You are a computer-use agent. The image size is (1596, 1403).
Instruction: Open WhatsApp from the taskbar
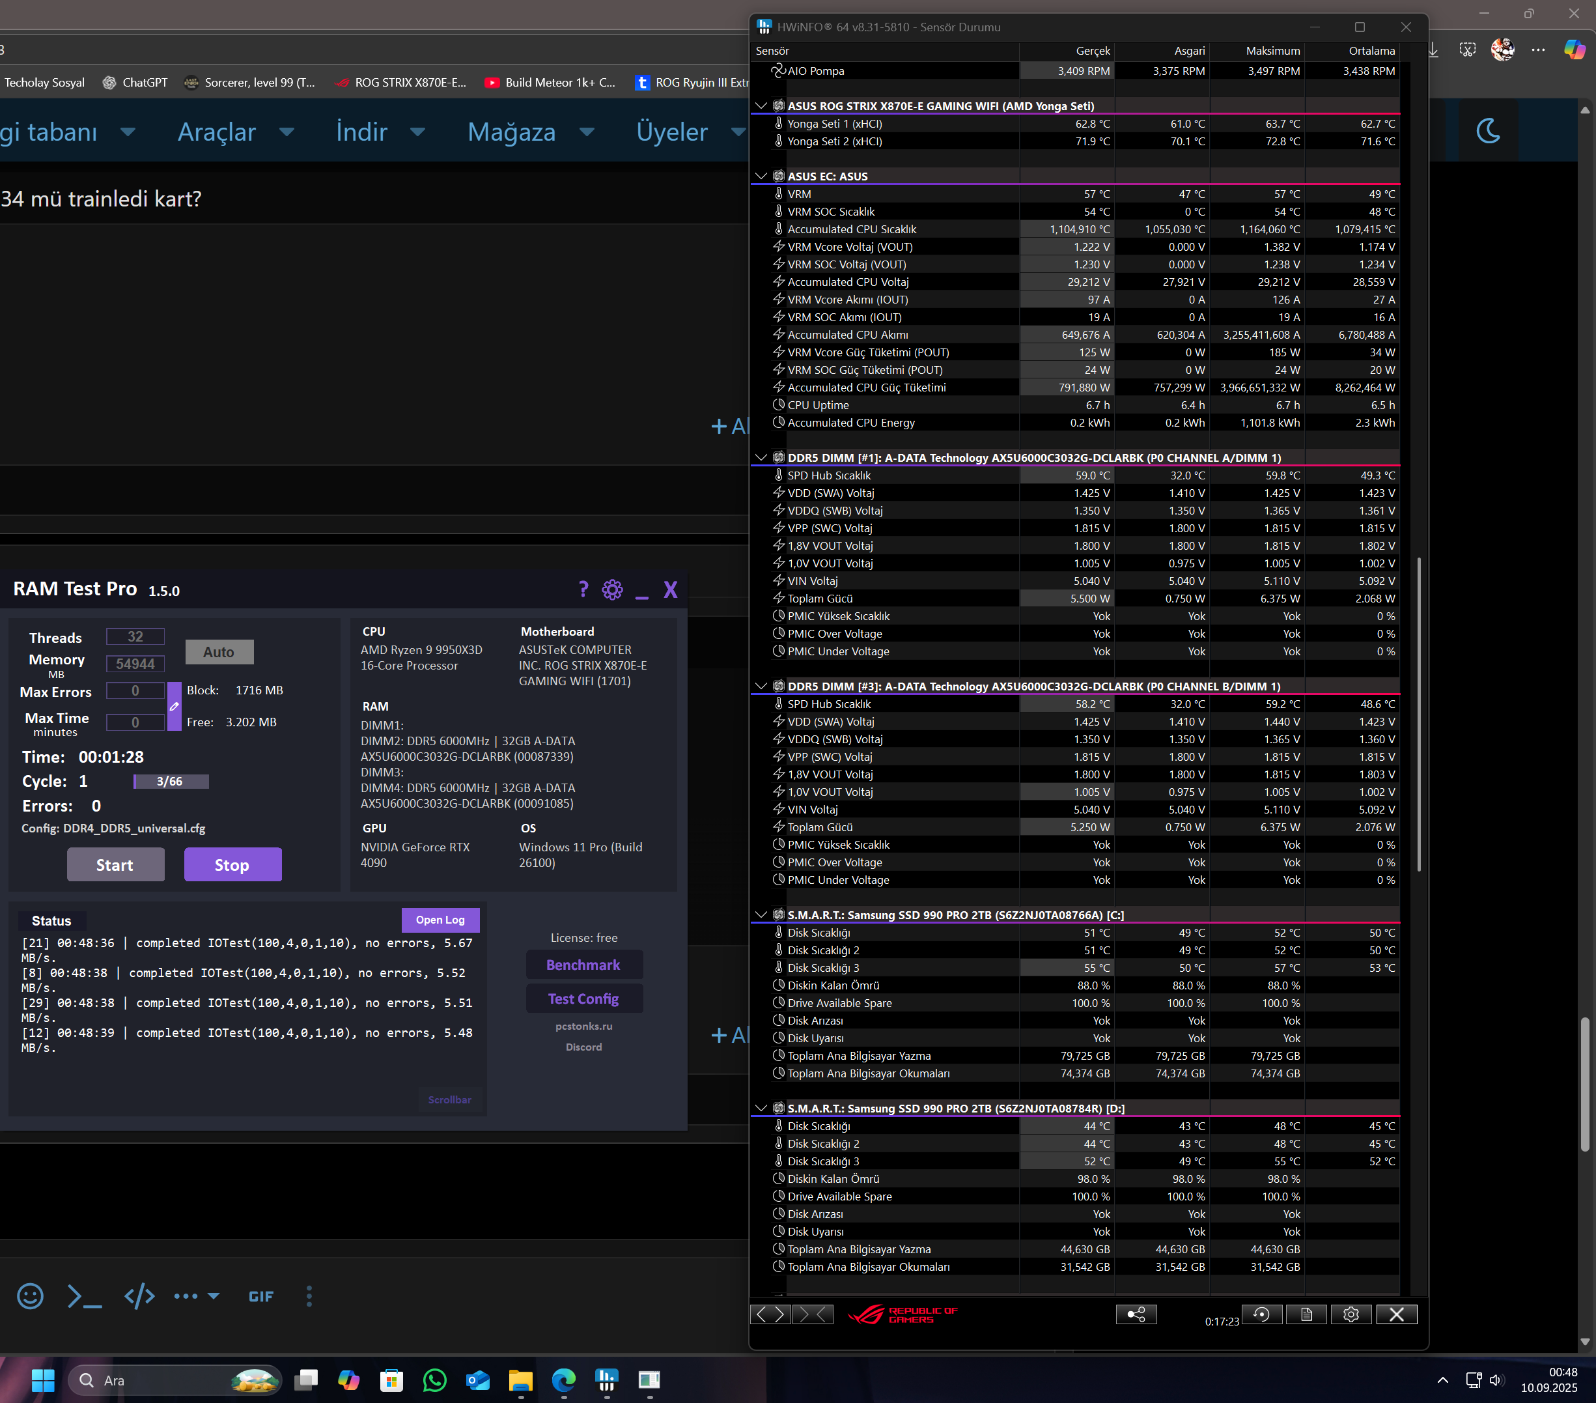click(434, 1380)
